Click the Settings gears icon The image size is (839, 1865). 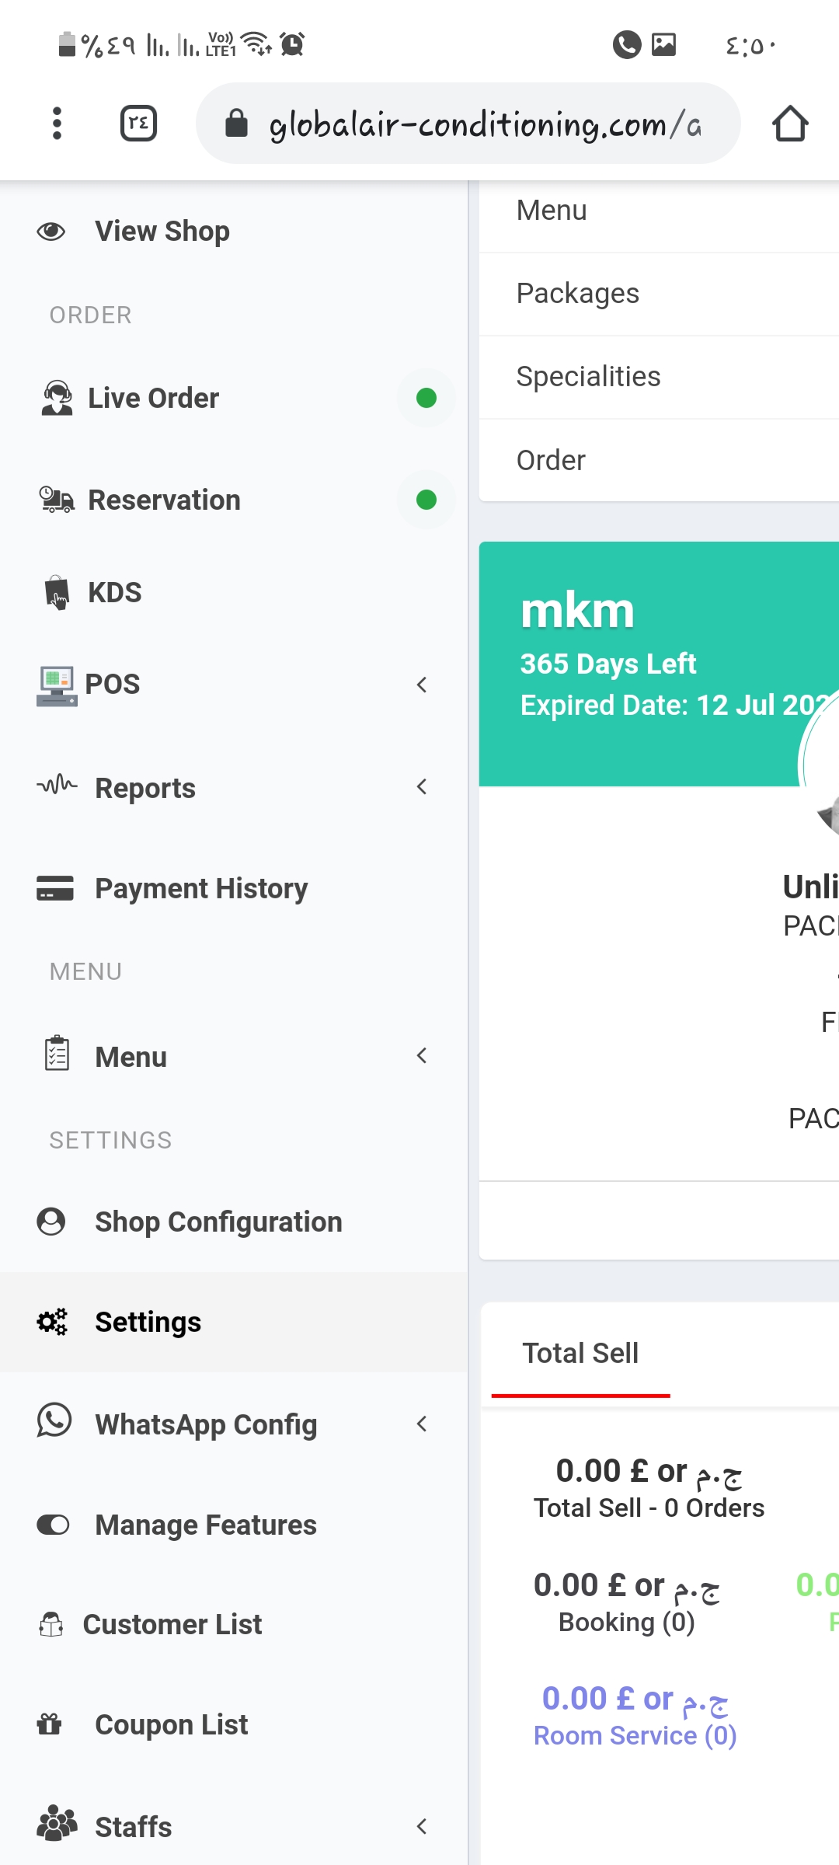pyautogui.click(x=52, y=1322)
